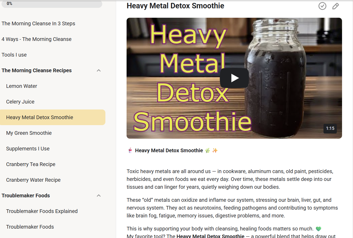Collapse the Troublemaker Foods section
Screen dimensions: 353x238
tap(99, 196)
